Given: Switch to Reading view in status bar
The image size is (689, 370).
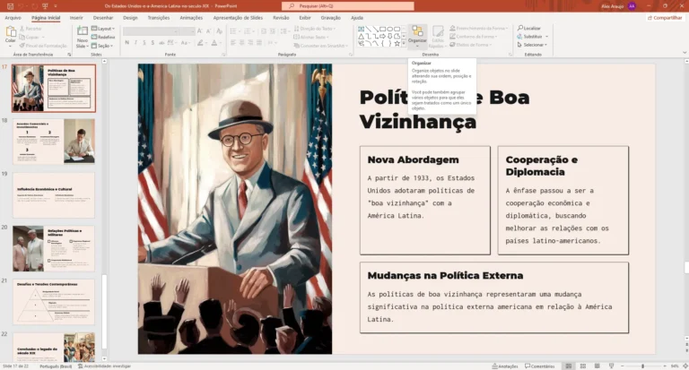Looking at the screenshot, I should click(x=597, y=366).
